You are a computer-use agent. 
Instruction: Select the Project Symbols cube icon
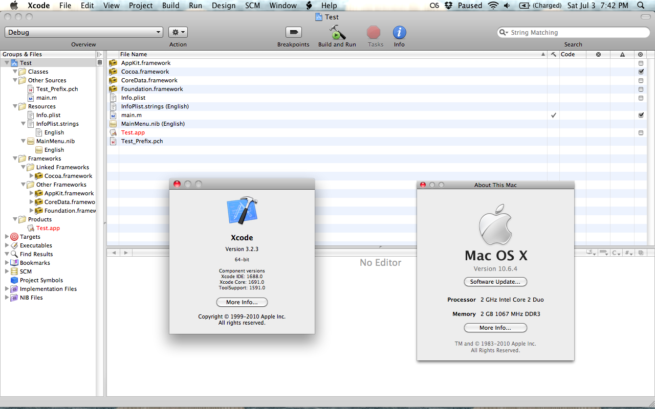[14, 280]
